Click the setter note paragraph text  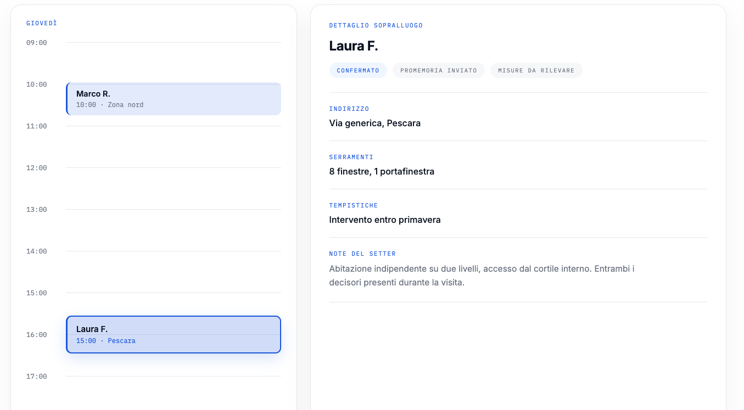click(482, 276)
